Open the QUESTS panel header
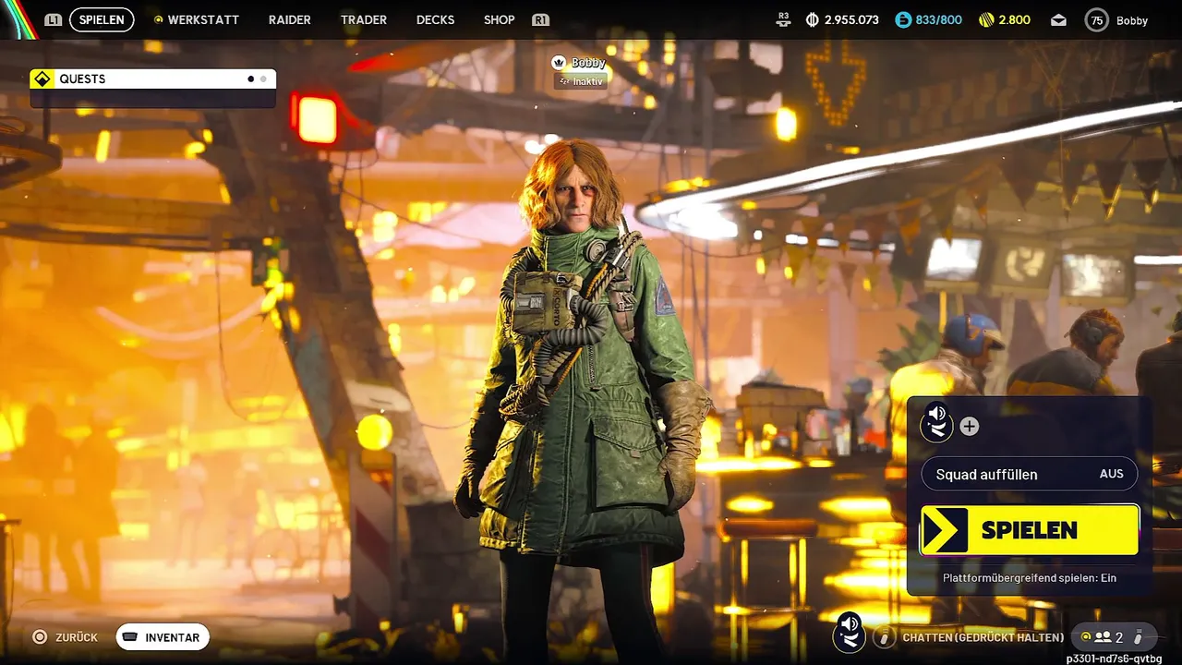 tap(153, 79)
